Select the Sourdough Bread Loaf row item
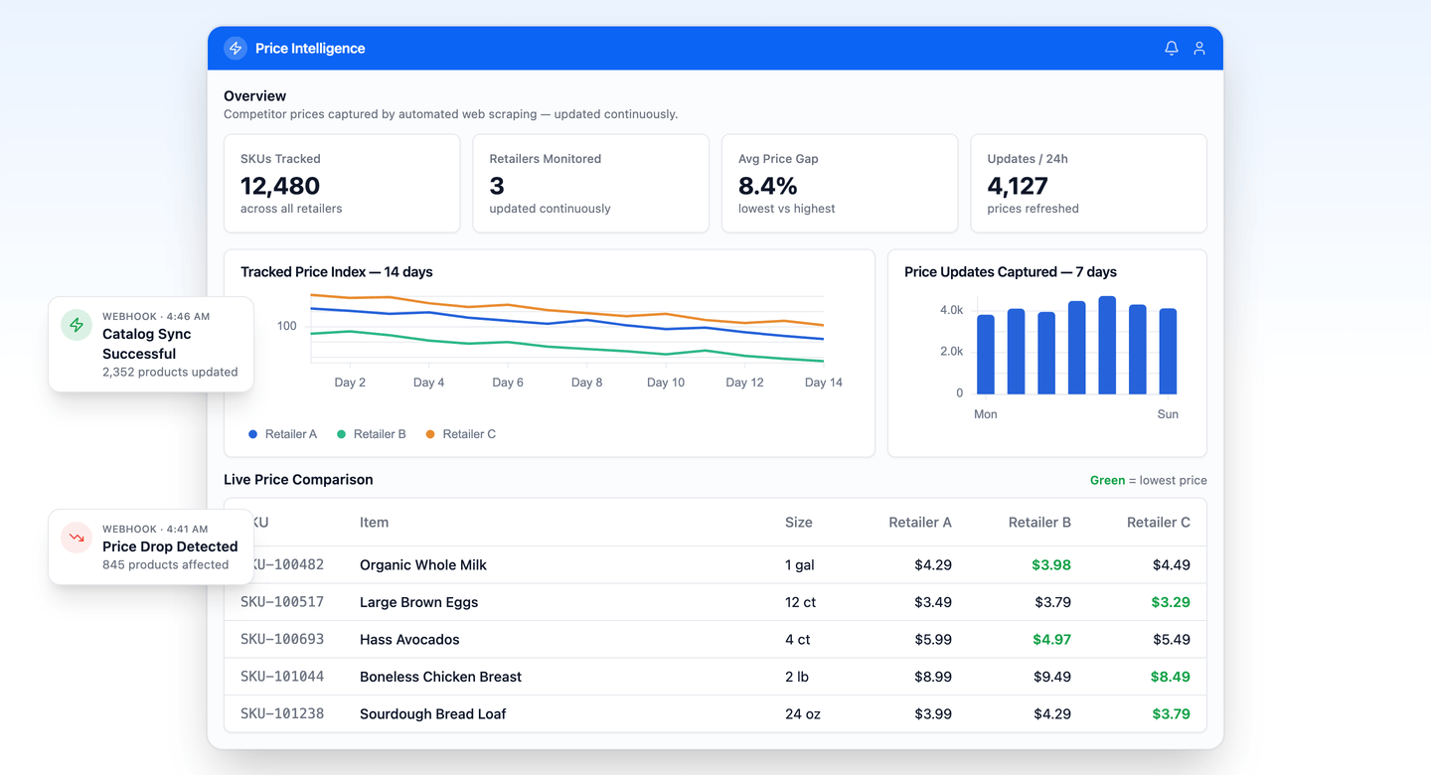The width and height of the screenshot is (1431, 775). point(433,713)
